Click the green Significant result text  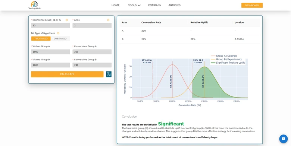pyautogui.click(x=171, y=124)
